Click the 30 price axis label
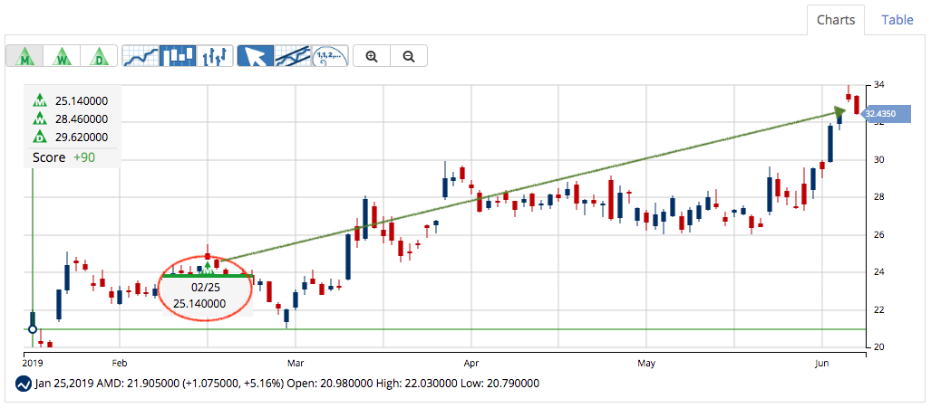The image size is (931, 408). (x=878, y=160)
